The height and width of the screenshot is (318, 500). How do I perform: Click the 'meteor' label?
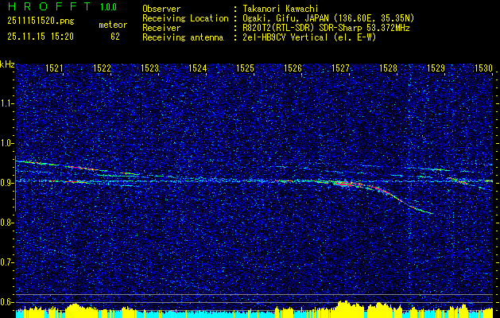113,25
